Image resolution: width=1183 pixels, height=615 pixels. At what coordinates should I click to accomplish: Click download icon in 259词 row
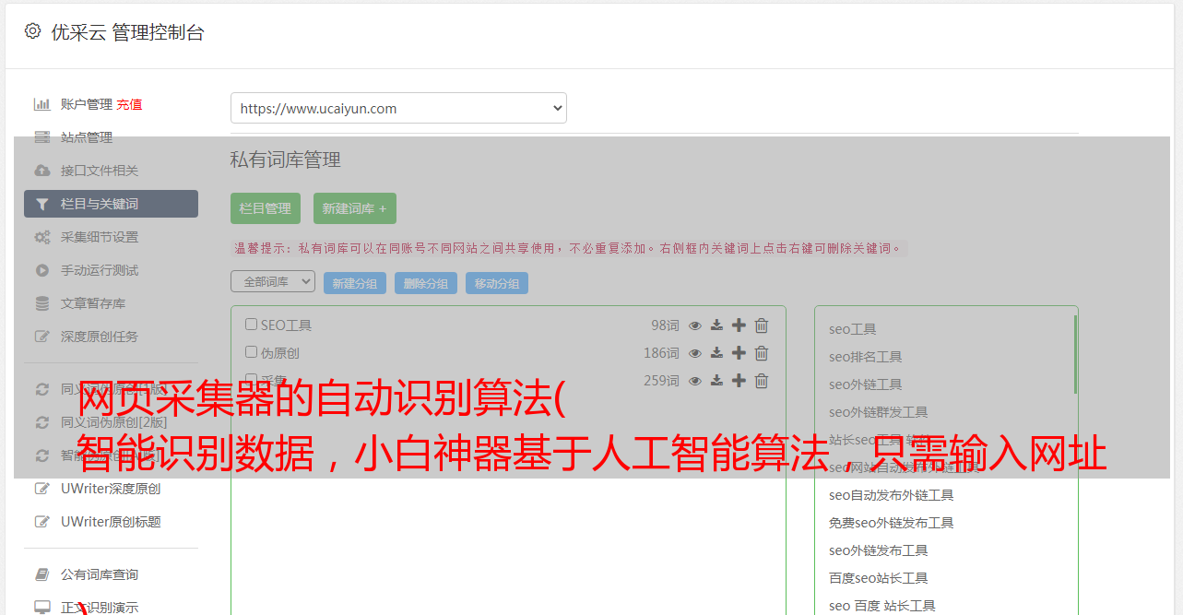[716, 381]
